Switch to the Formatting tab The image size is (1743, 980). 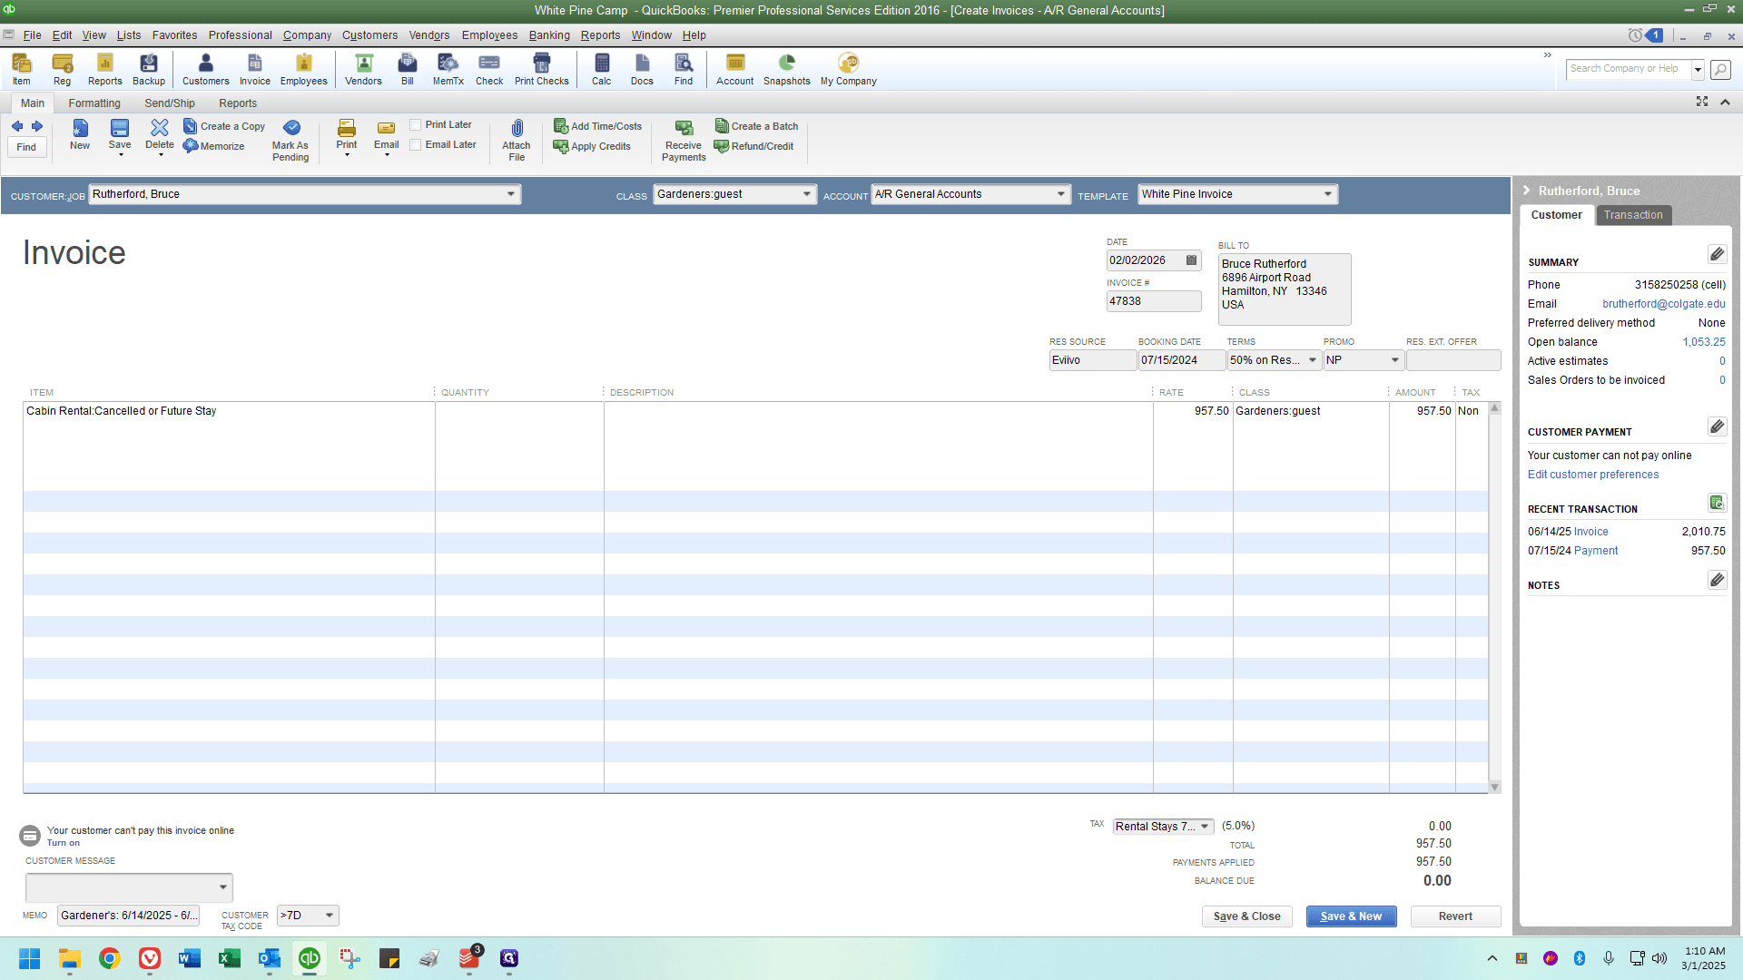(94, 103)
